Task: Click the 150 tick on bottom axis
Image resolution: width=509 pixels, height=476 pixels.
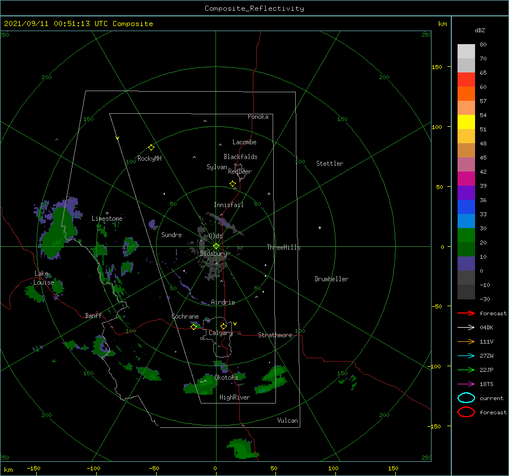Action: click(393, 469)
